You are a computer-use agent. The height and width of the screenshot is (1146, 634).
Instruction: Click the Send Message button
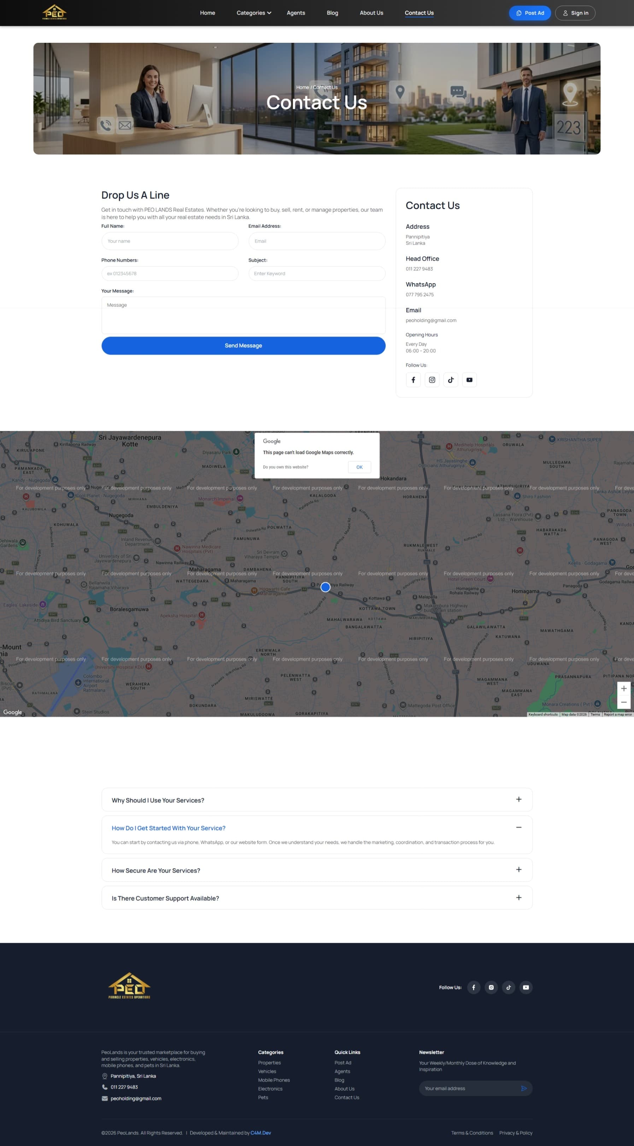coord(243,345)
